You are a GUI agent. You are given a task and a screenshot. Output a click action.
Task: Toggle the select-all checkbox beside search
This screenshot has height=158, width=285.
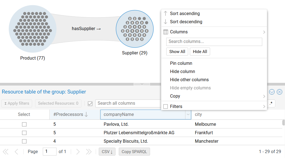[90, 104]
